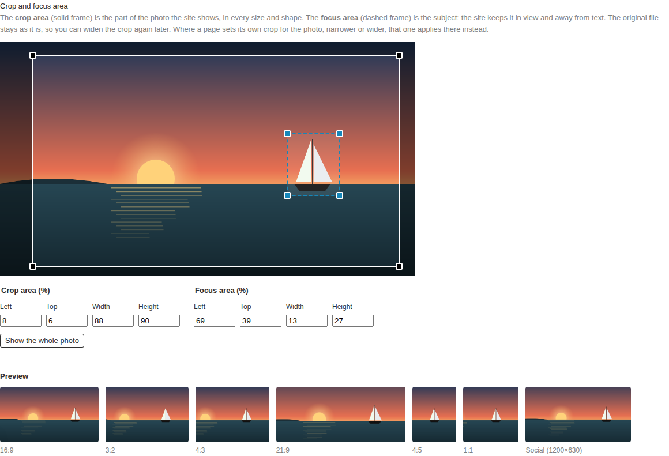Open the Social (1200×630) preview thumbnail
Image resolution: width=669 pixels, height=456 pixels.
coord(578,414)
